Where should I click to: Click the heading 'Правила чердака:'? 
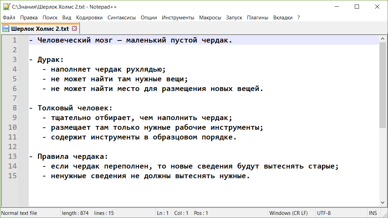click(73, 156)
